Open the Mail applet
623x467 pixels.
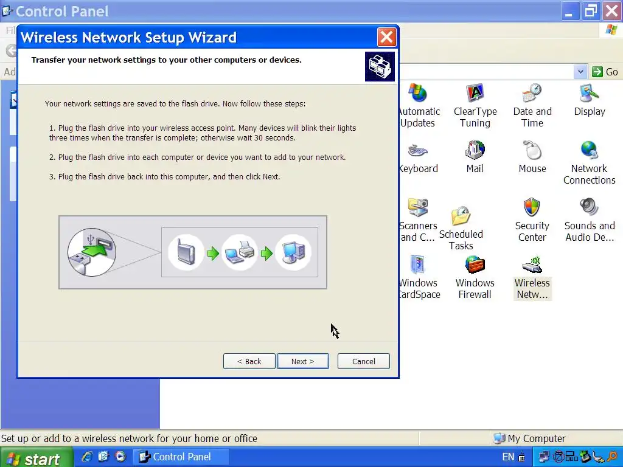click(475, 157)
